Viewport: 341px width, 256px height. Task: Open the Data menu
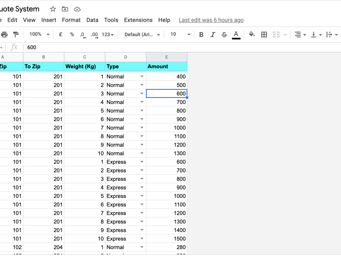click(92, 20)
